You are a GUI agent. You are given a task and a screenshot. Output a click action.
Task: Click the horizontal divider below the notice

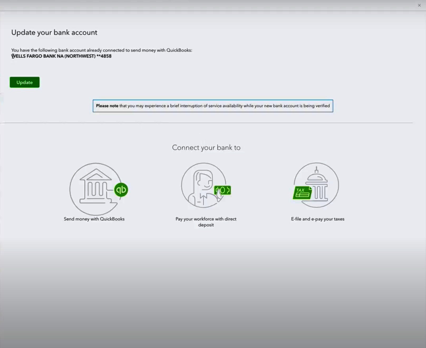tap(207, 123)
